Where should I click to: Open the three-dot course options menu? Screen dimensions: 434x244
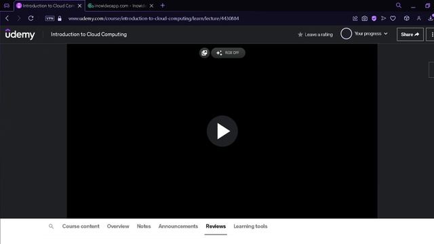pos(431,35)
